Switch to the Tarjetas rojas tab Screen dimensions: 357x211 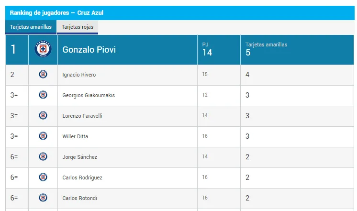click(78, 27)
